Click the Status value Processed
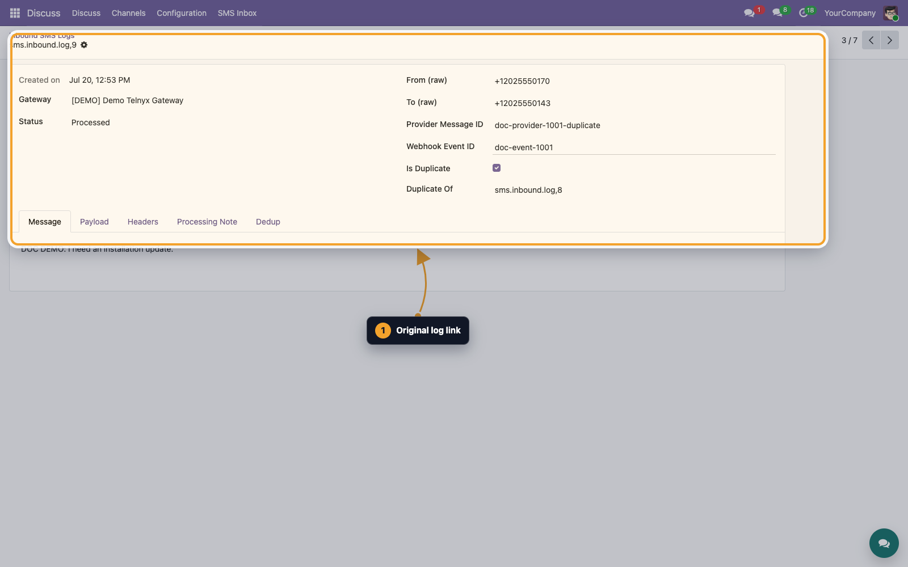This screenshot has width=908, height=567. (x=91, y=122)
